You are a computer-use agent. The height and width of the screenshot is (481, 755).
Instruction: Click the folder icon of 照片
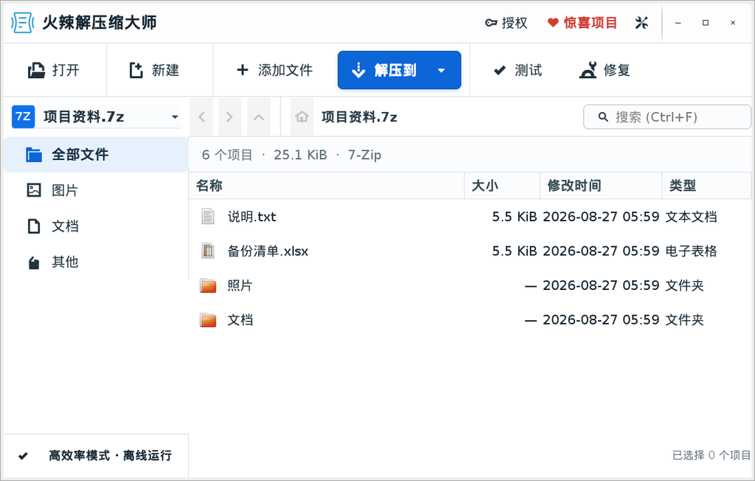tap(208, 286)
